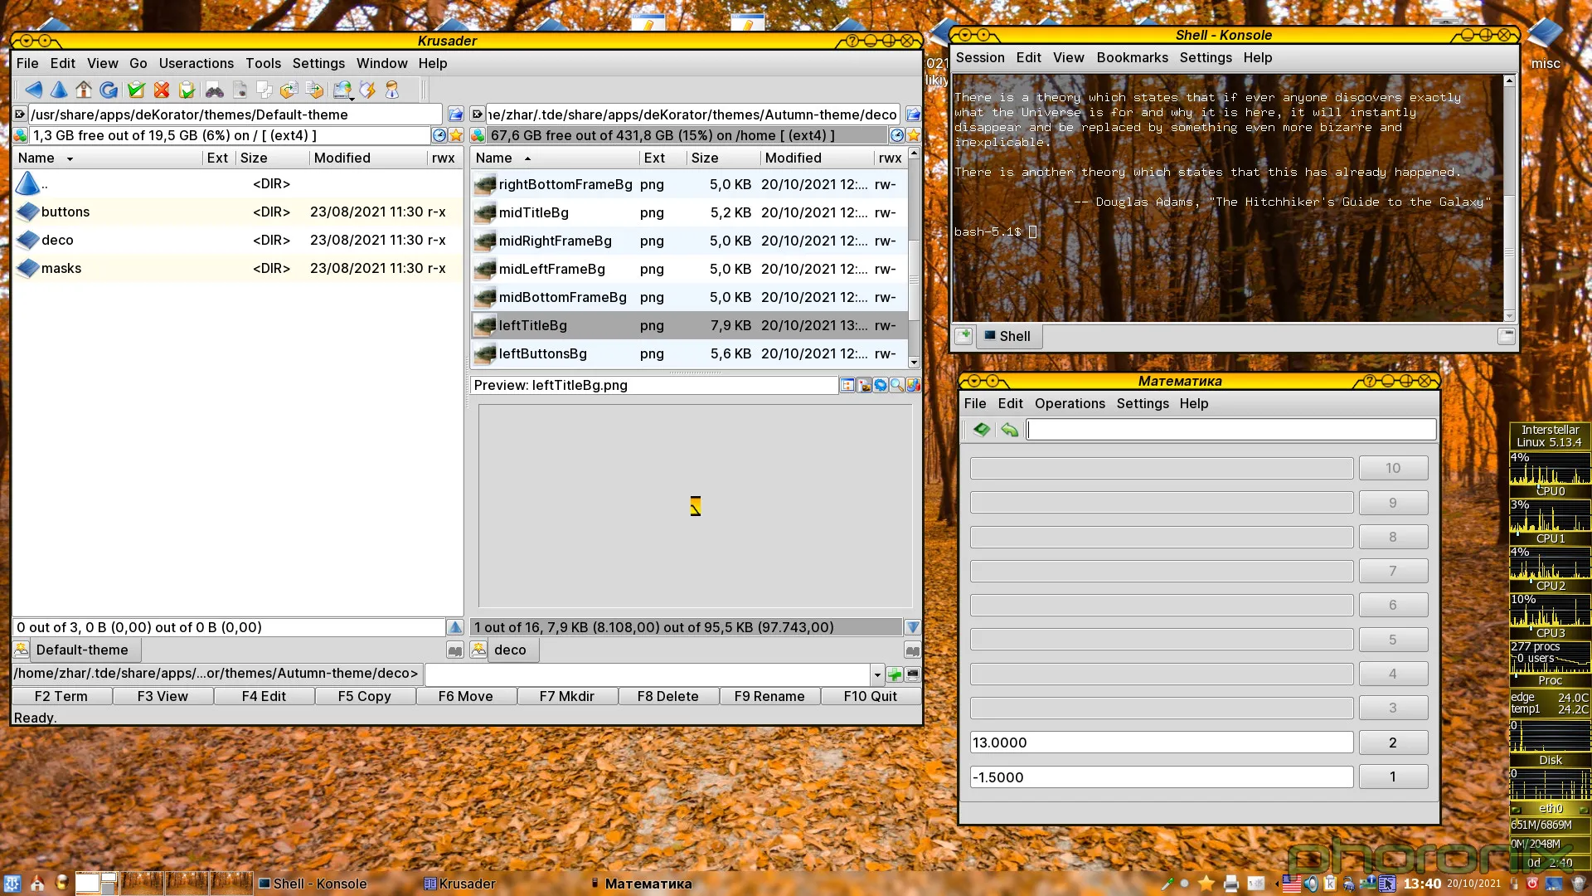Sort right panel by Size column

coord(722,158)
